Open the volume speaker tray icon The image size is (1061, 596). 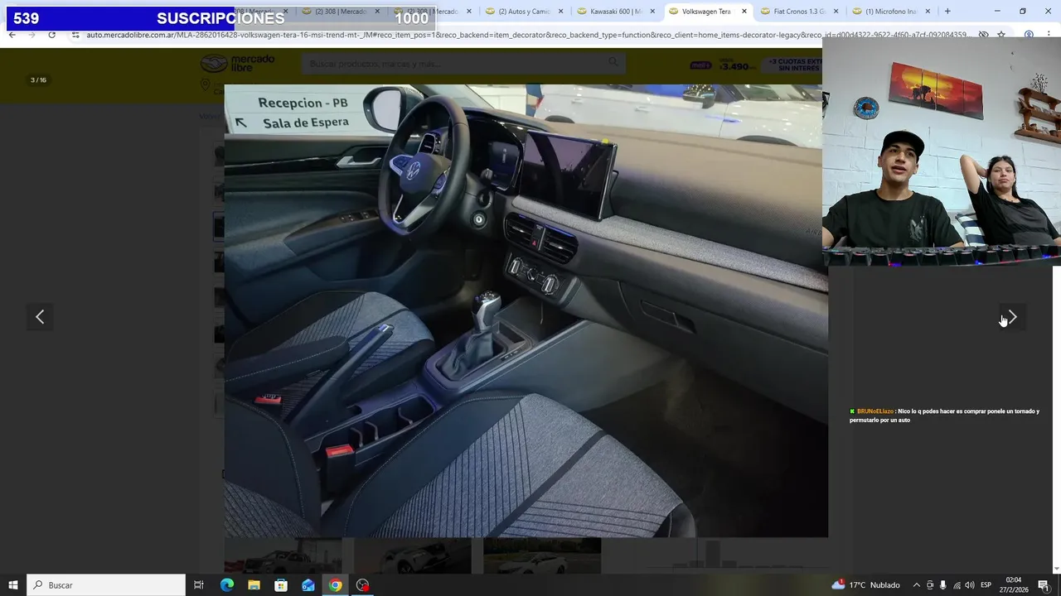click(x=969, y=585)
